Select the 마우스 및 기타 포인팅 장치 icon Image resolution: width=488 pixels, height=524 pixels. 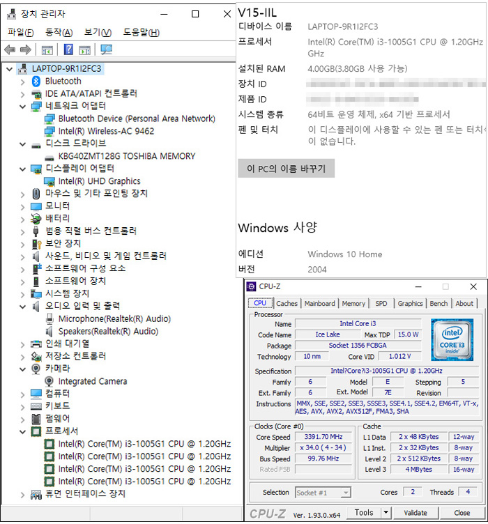click(x=36, y=194)
